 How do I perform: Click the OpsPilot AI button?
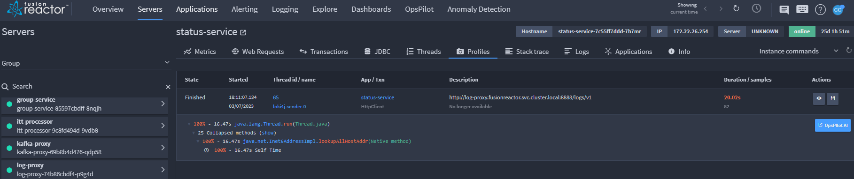(x=832, y=125)
